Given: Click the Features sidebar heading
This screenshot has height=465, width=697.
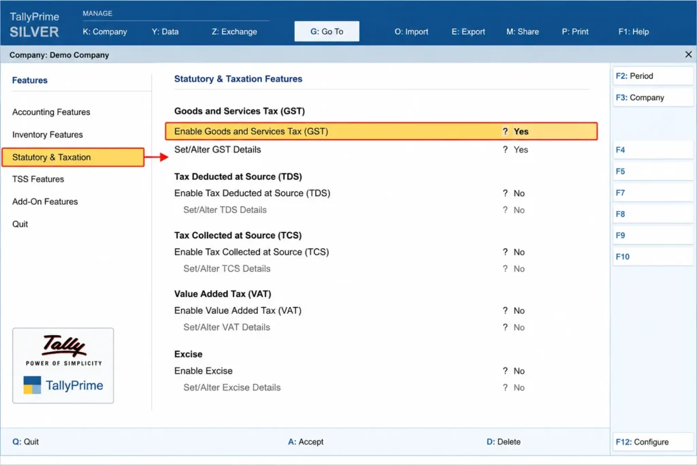Looking at the screenshot, I should (x=30, y=80).
